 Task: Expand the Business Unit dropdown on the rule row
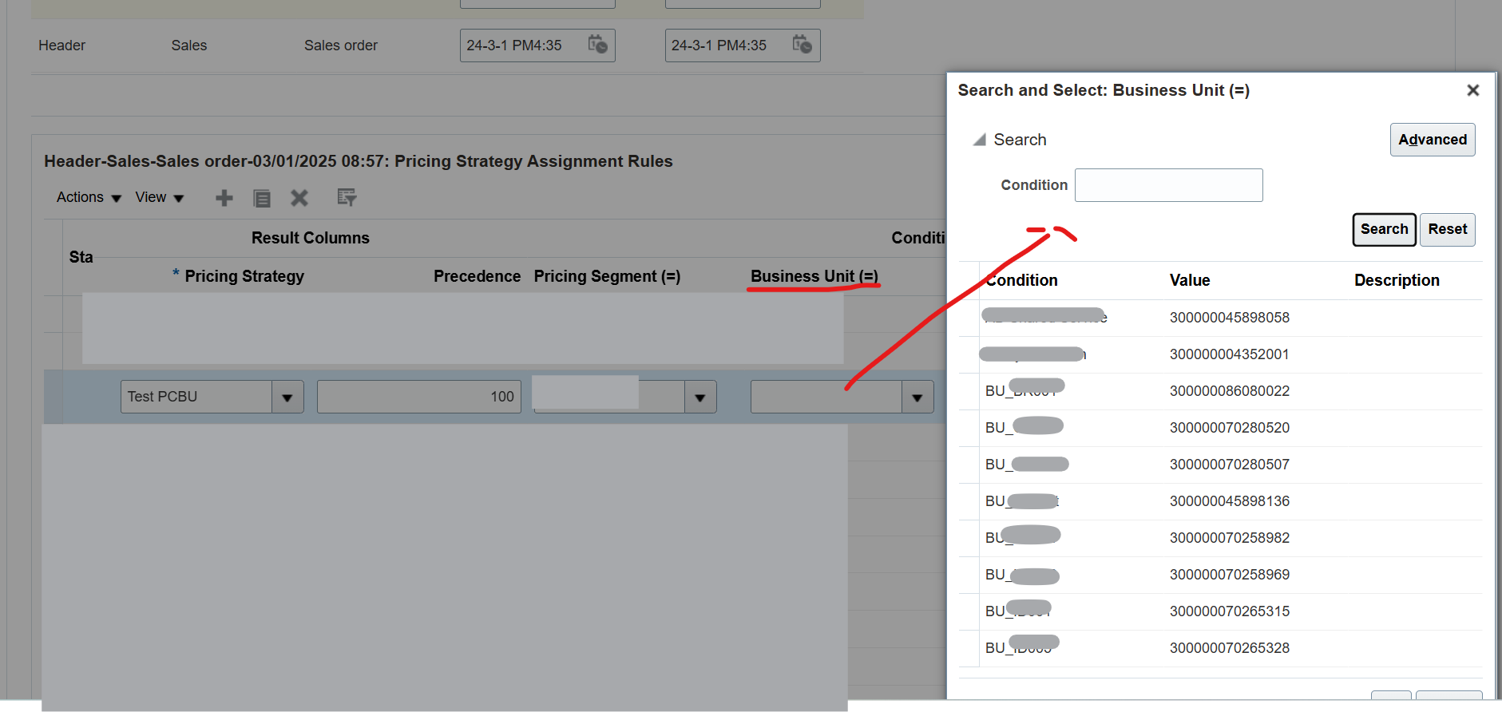pyautogui.click(x=917, y=397)
